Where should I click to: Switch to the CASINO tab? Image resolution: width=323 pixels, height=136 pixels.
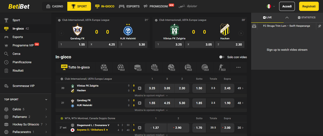[x=55, y=6]
